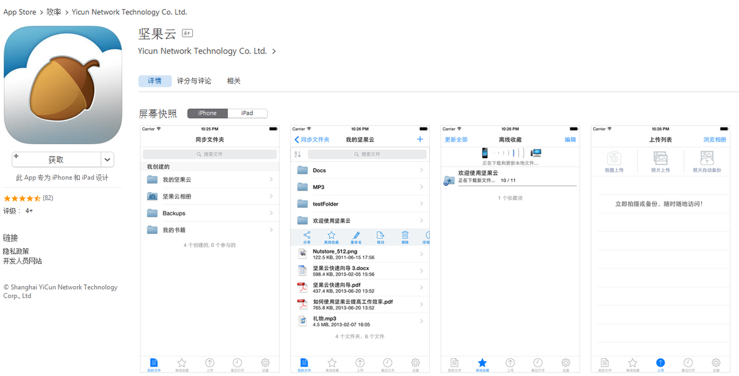Click search field in 同步文件夹 screenshot

(209, 154)
